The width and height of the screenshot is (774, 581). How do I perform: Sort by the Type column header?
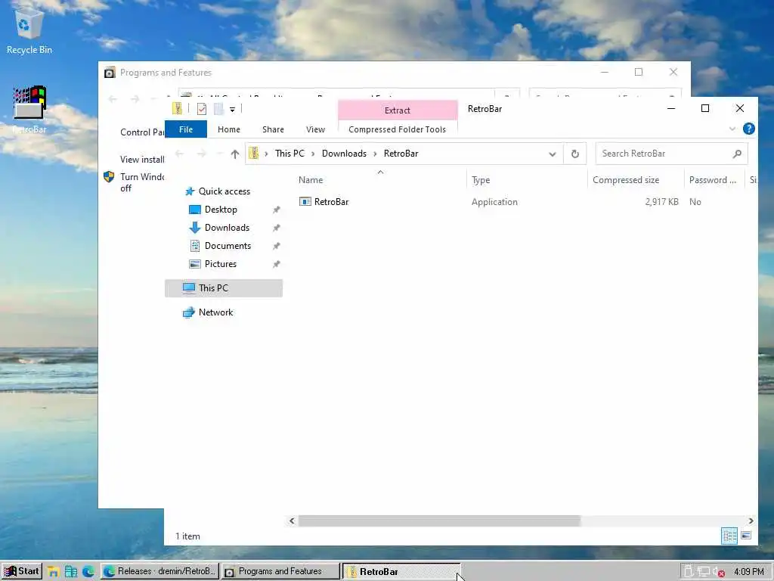point(527,180)
